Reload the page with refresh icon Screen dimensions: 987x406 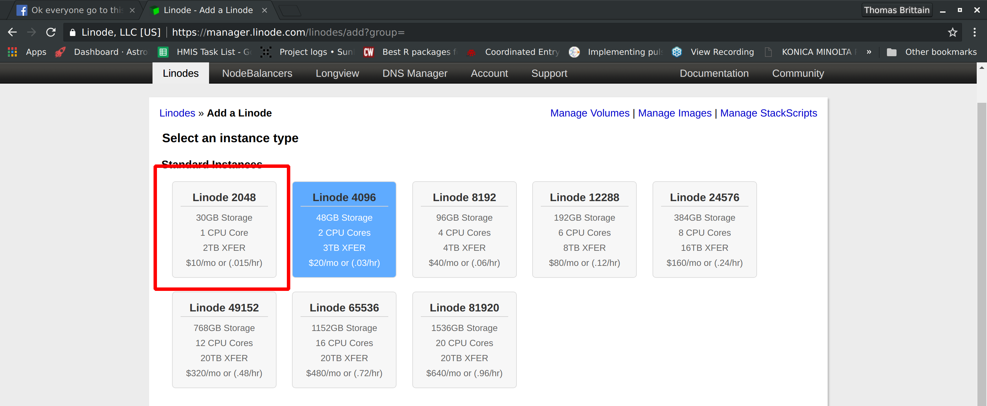click(51, 32)
